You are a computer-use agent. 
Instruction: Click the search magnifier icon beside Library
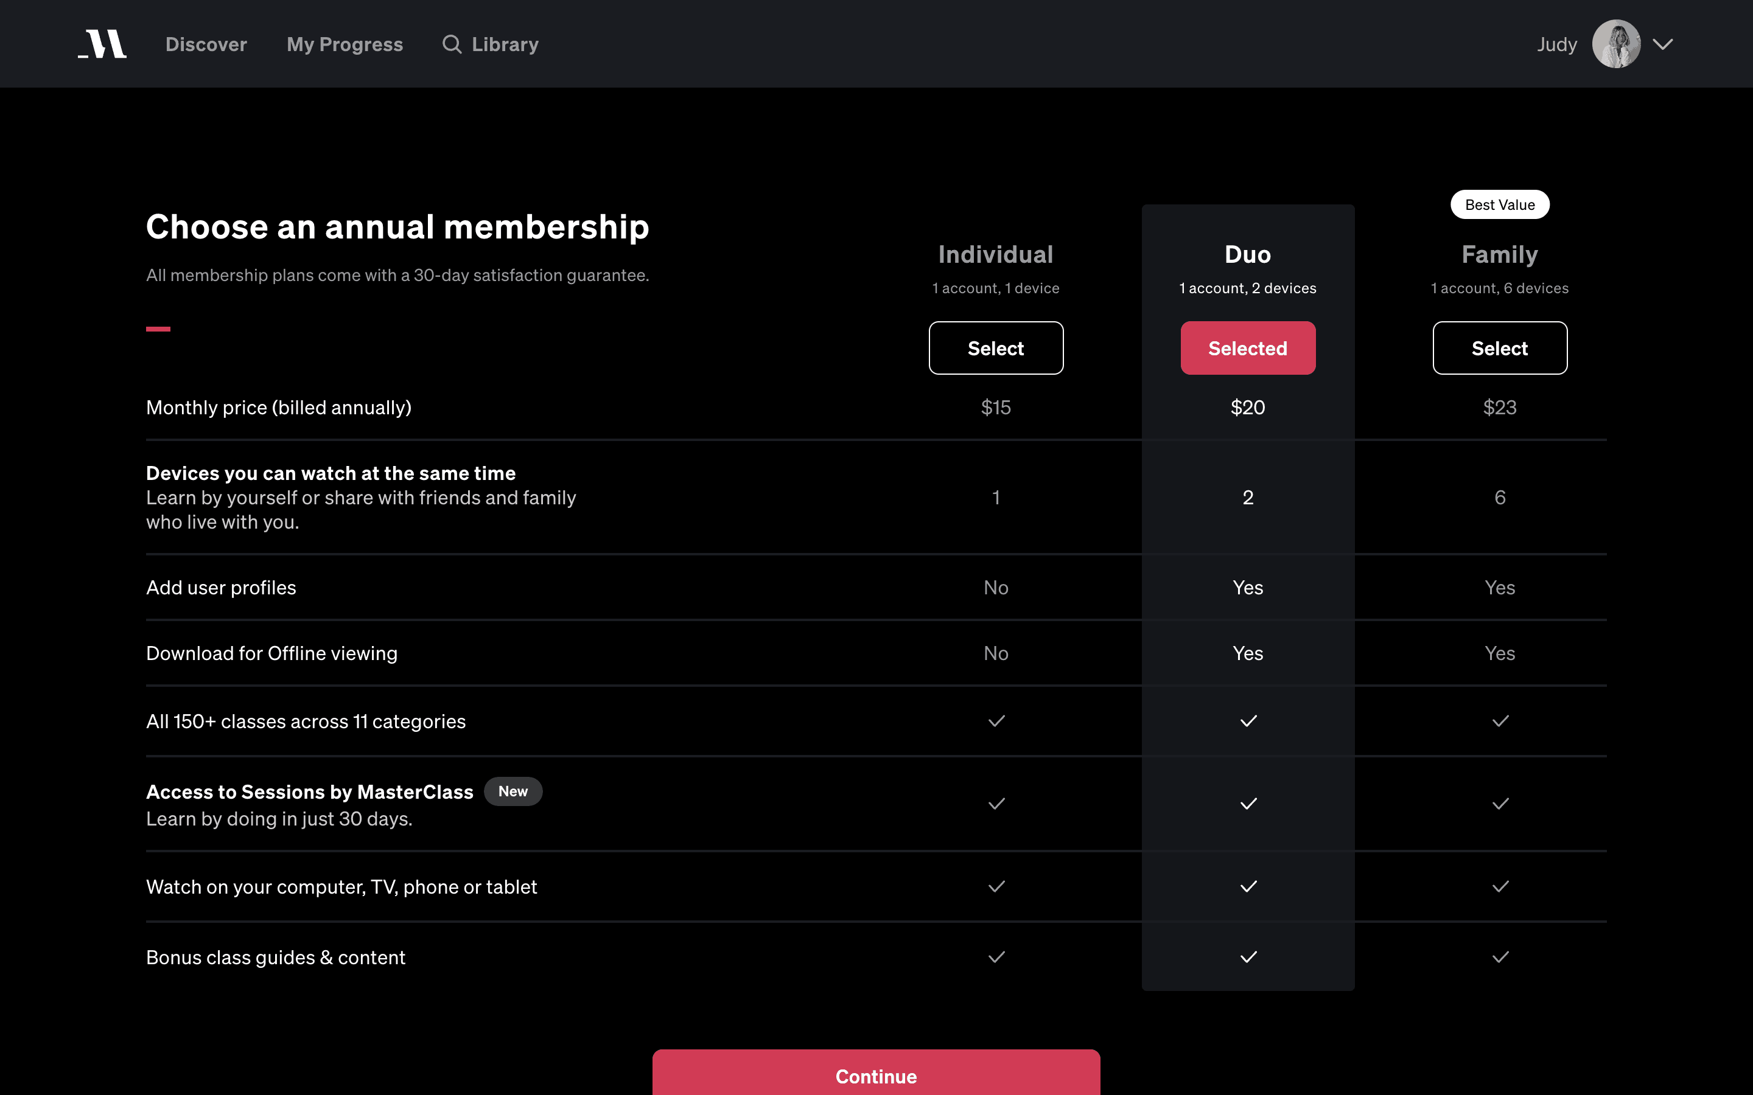tap(452, 44)
